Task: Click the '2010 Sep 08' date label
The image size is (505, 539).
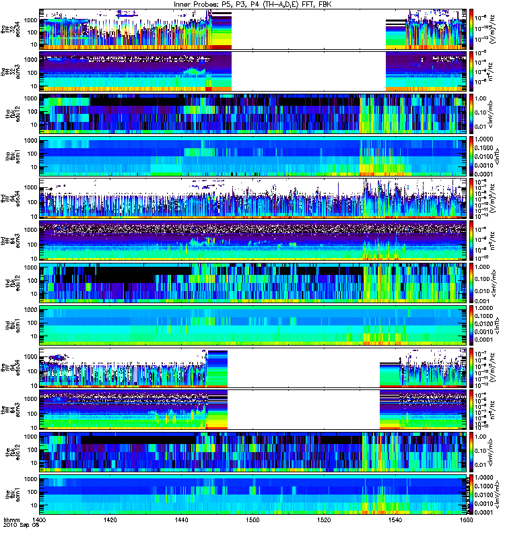Action: point(21,526)
